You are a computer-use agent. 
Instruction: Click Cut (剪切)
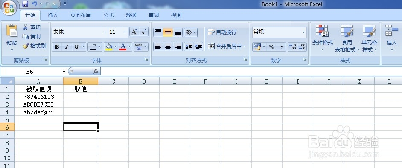32,27
